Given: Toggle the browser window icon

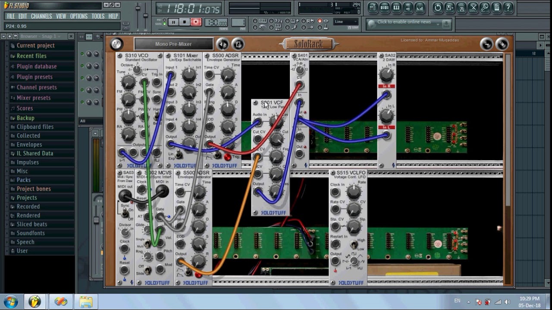Looking at the screenshot, I should [408, 7].
